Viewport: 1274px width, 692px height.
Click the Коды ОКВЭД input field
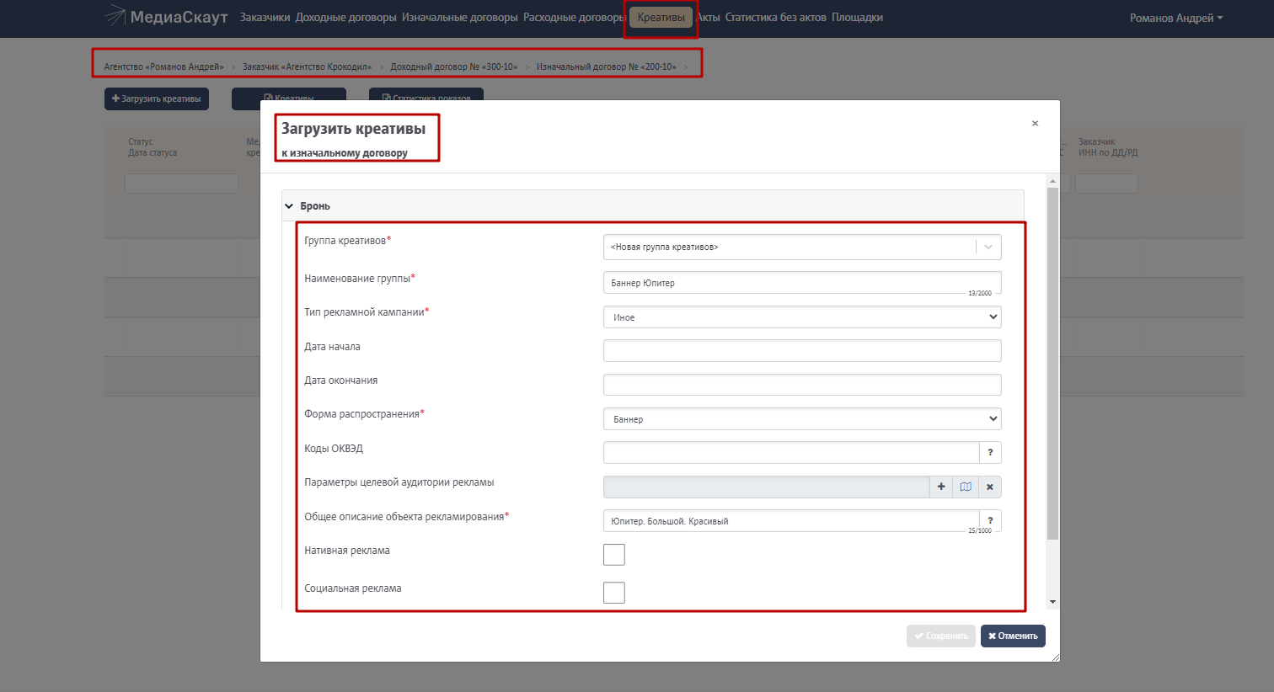(791, 452)
